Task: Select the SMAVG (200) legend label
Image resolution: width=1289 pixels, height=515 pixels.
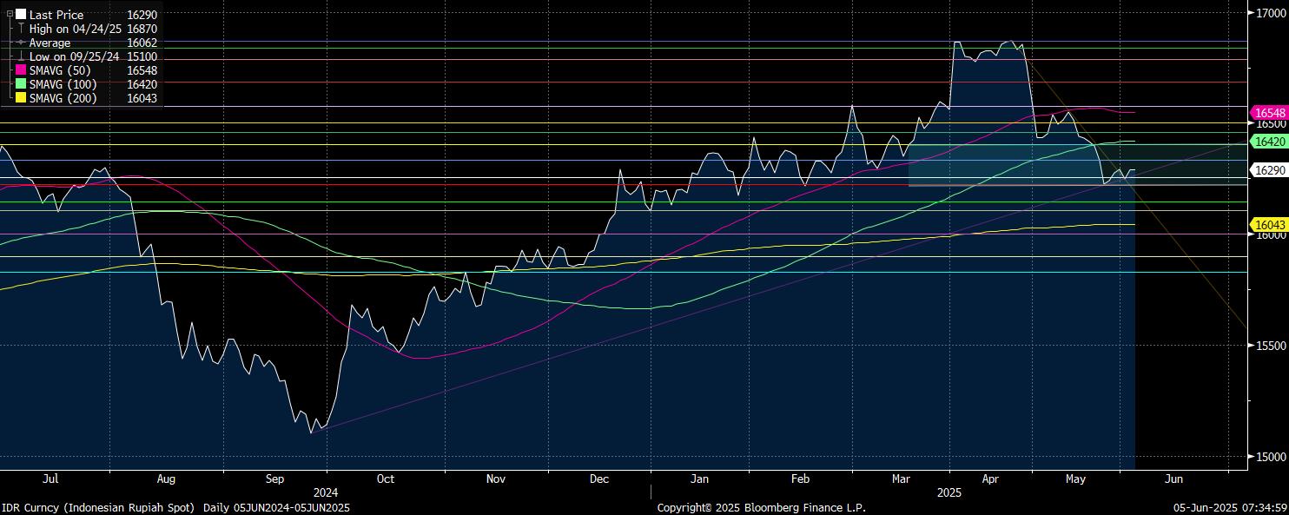Action: pos(63,98)
